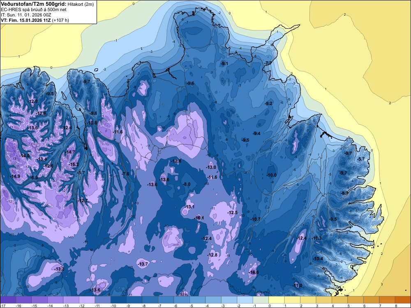The width and height of the screenshot is (411, 308).
Task: Select the -8.7 temperature value
Action: pyautogui.click(x=344, y=193)
